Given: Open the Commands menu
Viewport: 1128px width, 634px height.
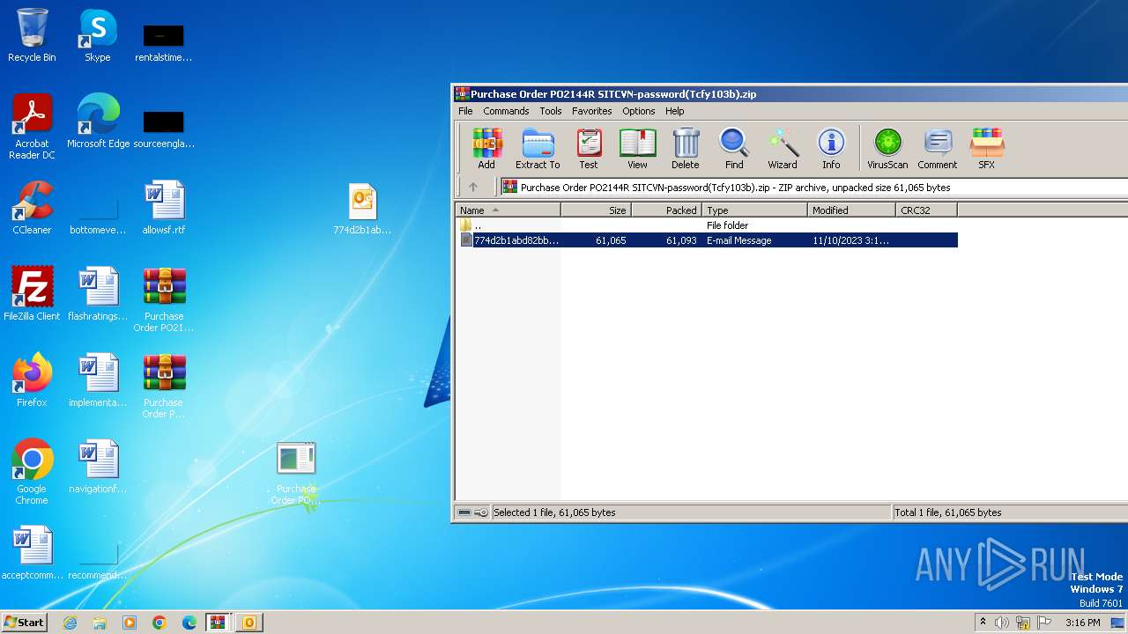Looking at the screenshot, I should 506,111.
